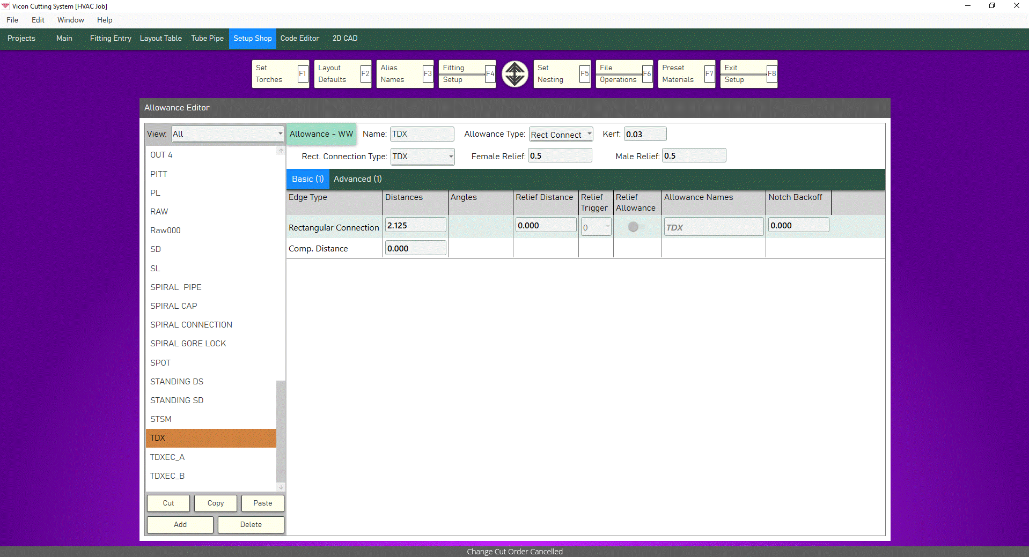1029x557 pixels.
Task: Switch to the Code Editor tab
Action: 299,38
